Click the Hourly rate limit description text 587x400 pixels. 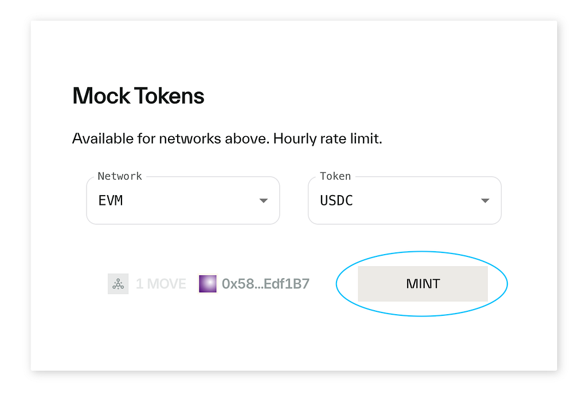coord(327,138)
